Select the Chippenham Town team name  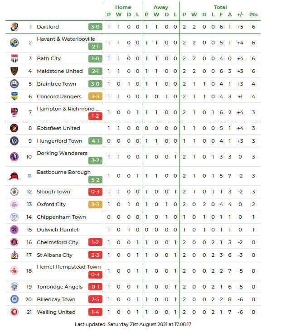[61, 217]
